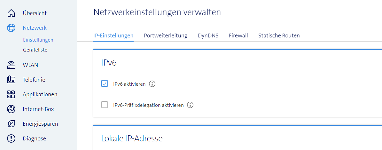Image resolution: width=382 pixels, height=150 pixels.
Task: Click the Telefonie phone icon
Action: (11, 80)
